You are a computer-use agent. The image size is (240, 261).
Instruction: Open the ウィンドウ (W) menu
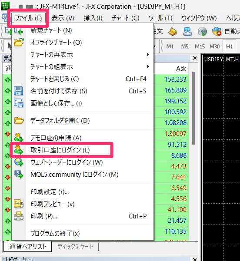pos(199,18)
